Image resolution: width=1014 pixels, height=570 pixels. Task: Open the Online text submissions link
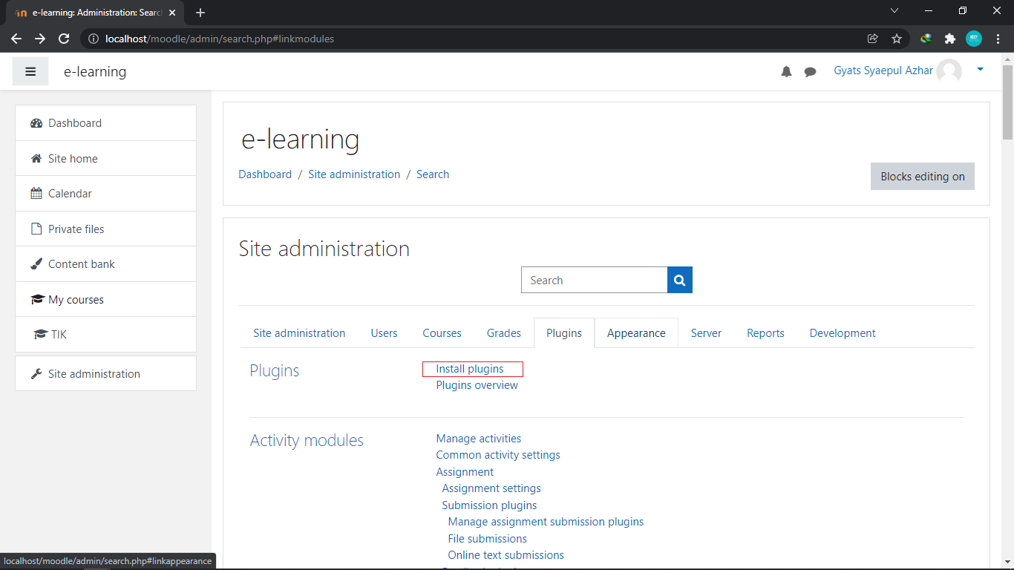[x=506, y=555]
